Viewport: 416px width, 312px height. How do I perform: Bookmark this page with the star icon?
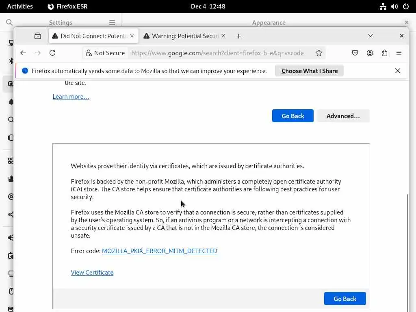319,53
